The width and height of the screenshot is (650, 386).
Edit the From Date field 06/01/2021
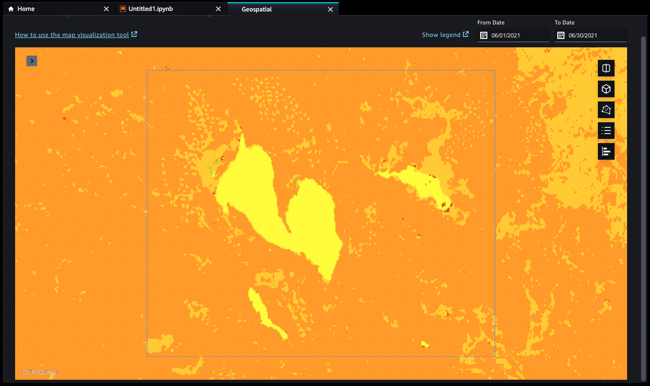[x=513, y=35]
